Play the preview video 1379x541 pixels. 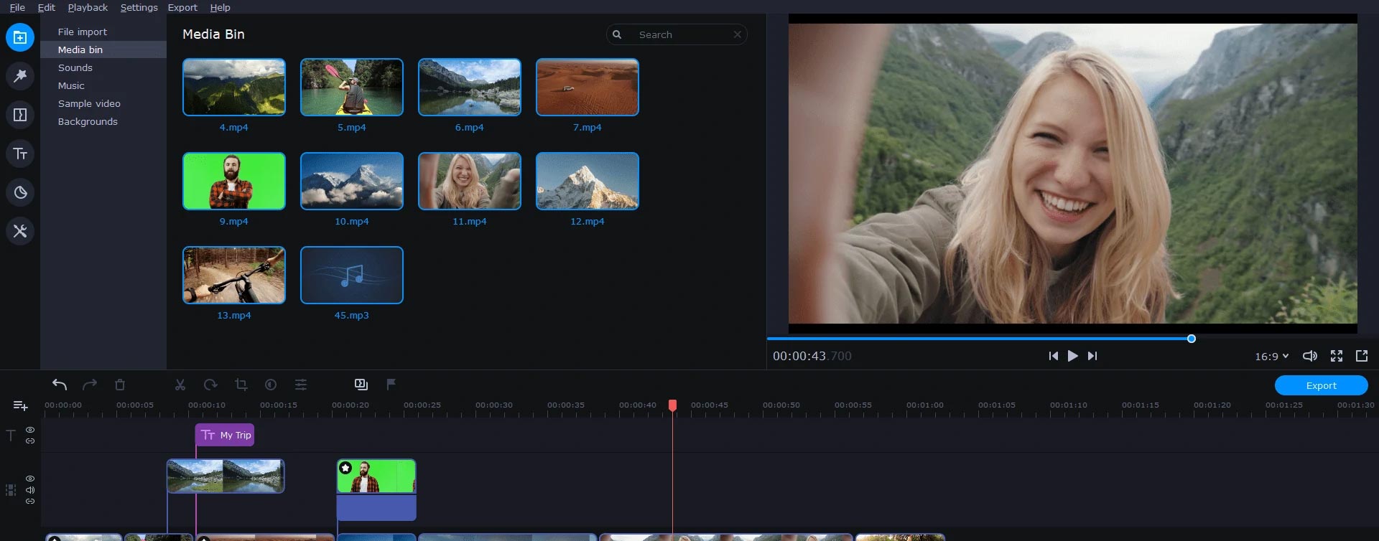point(1072,356)
